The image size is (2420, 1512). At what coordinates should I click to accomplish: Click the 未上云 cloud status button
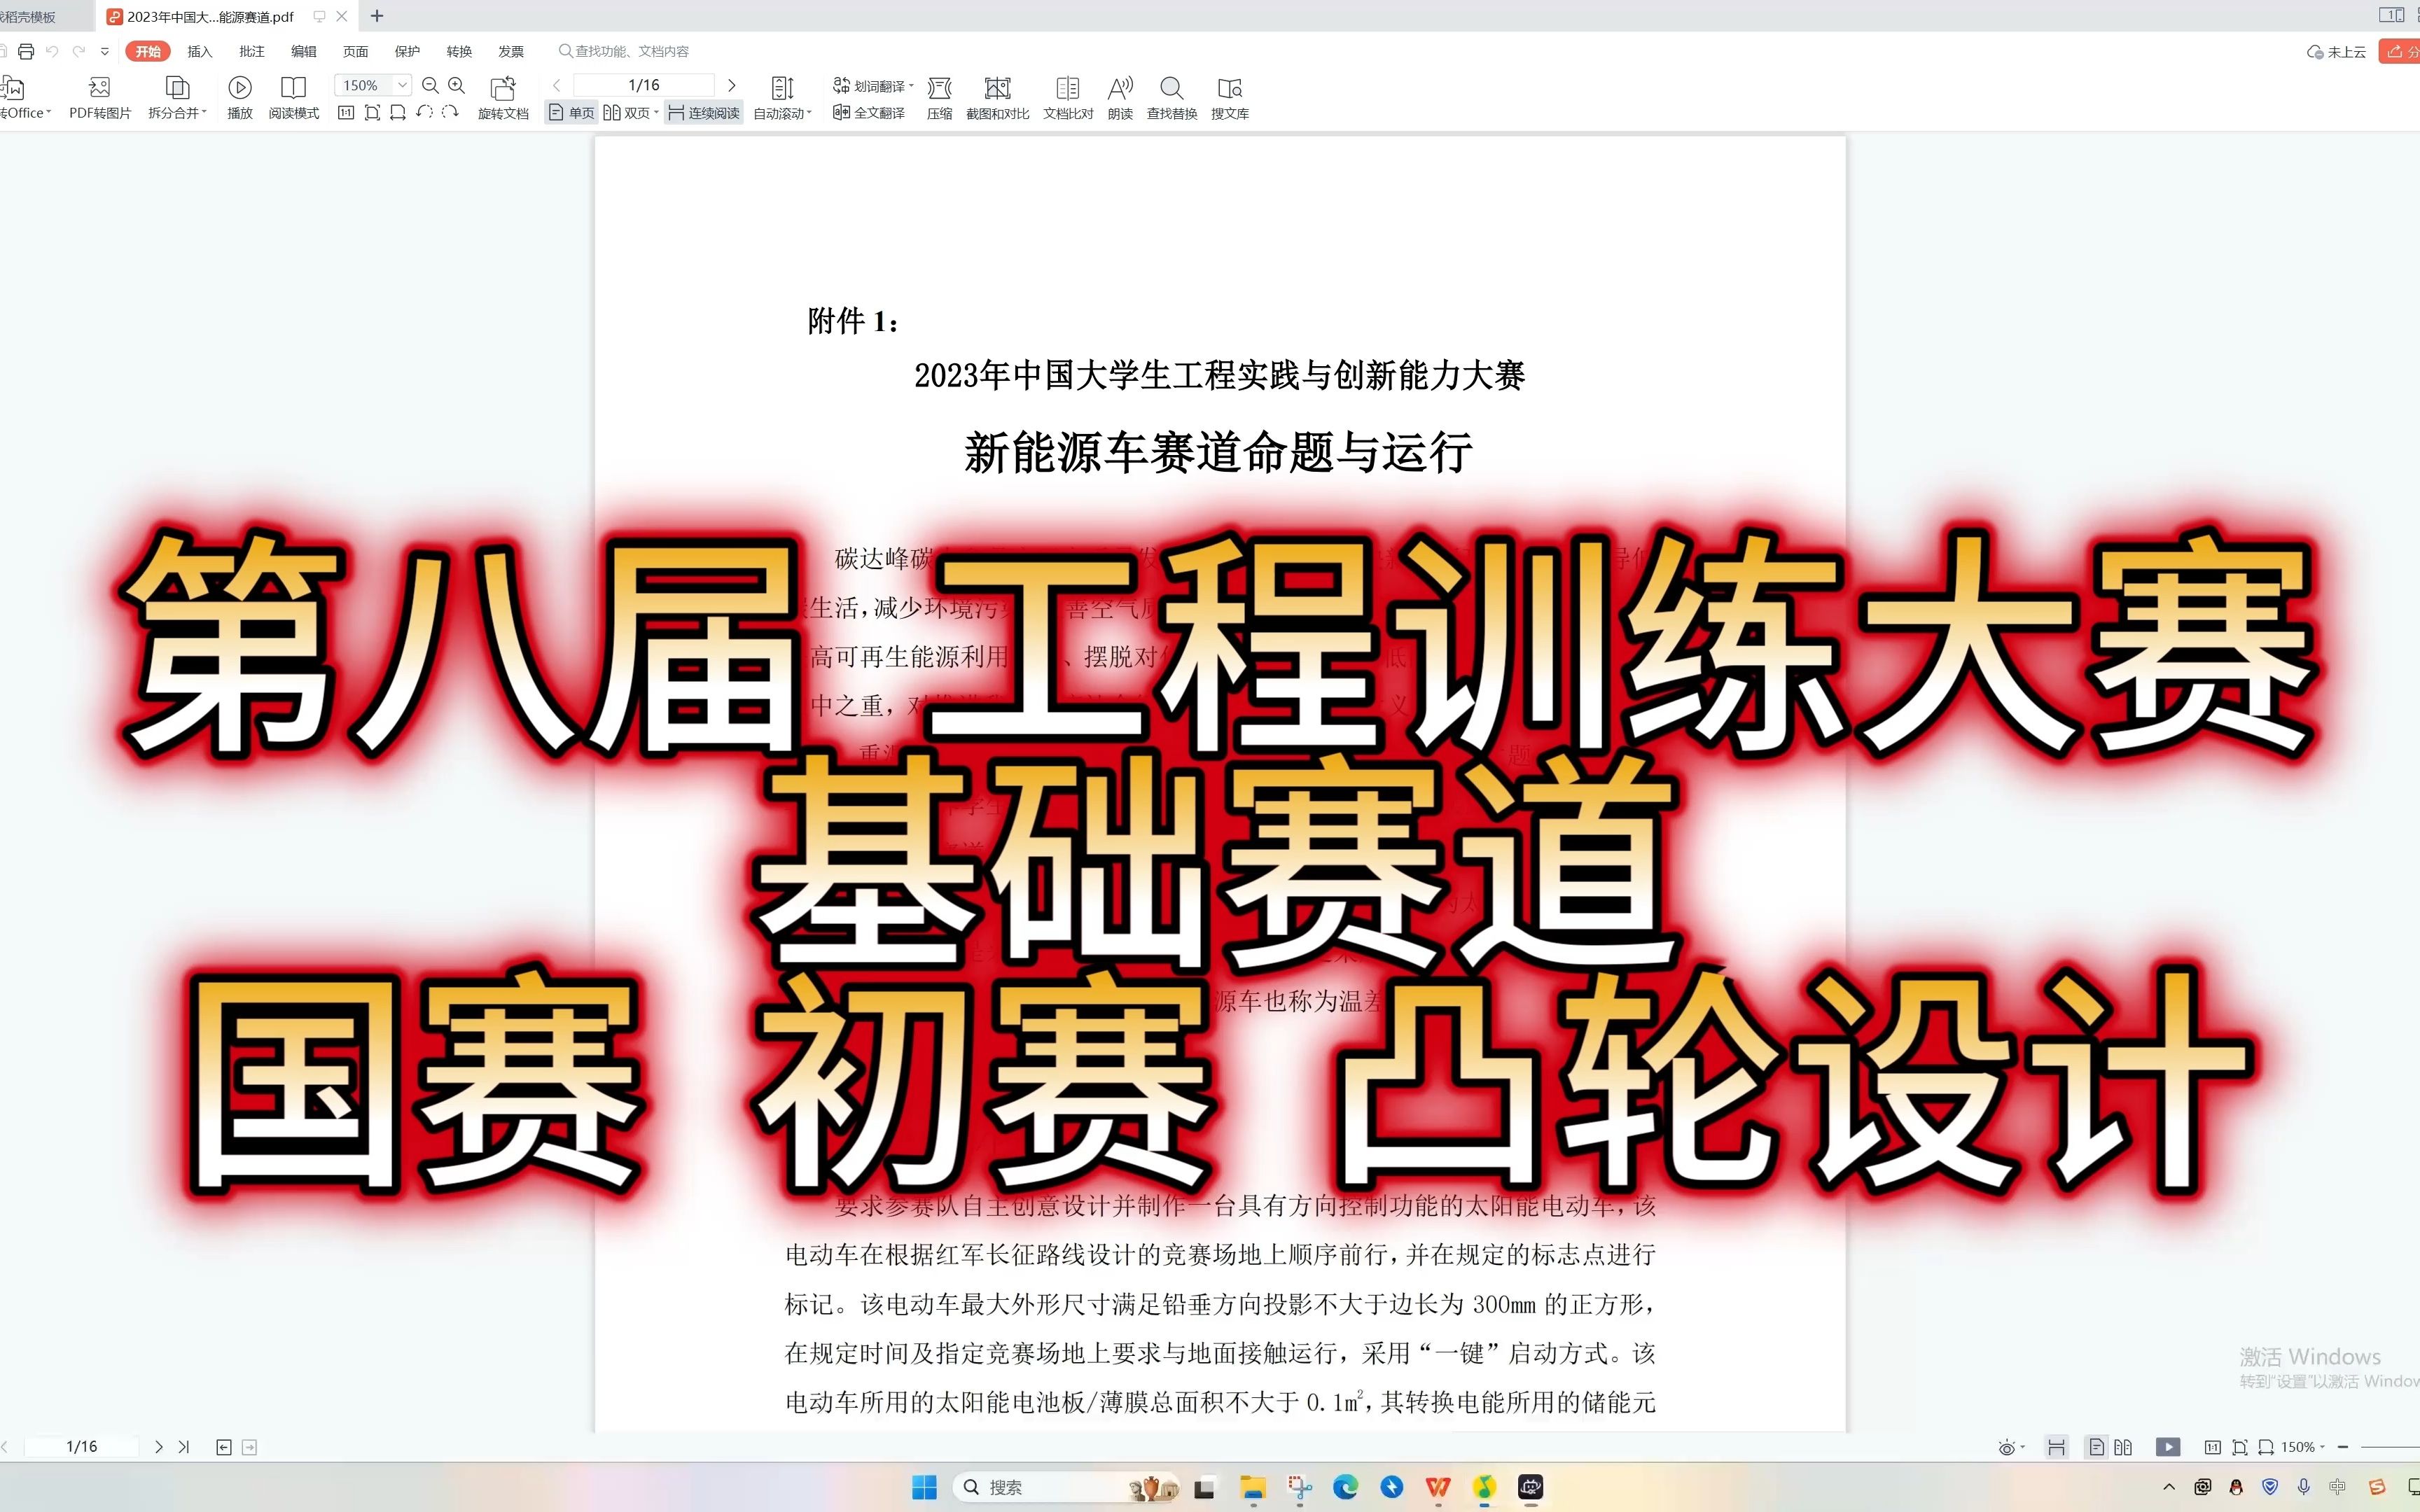[x=2336, y=52]
